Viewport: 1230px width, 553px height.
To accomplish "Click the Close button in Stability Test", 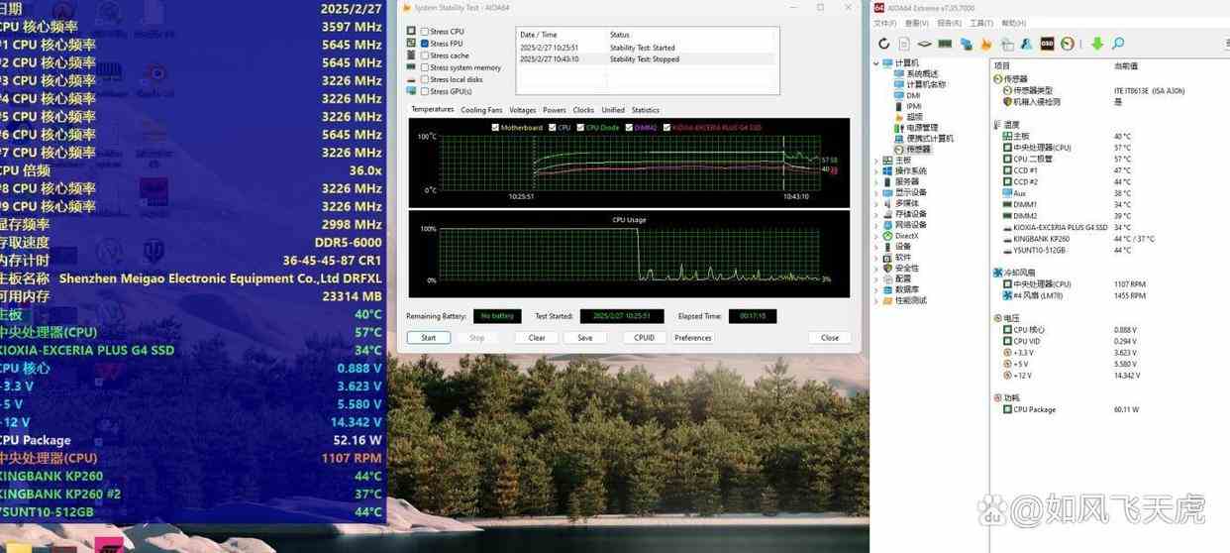I will click(830, 338).
